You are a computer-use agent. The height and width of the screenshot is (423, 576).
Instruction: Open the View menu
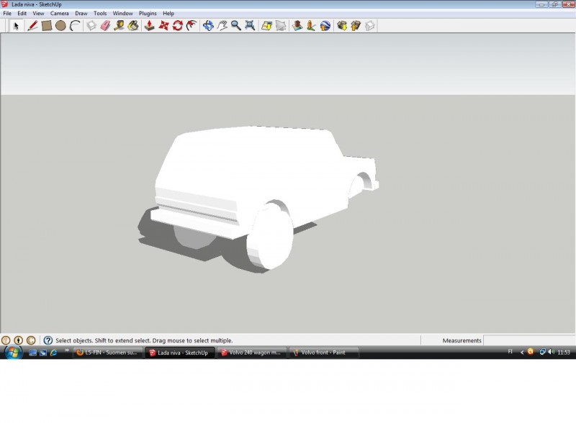click(x=38, y=13)
